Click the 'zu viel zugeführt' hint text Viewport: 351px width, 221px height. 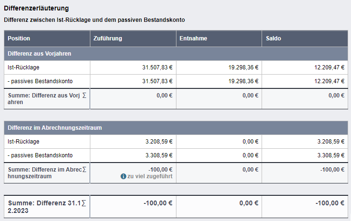pyautogui.click(x=150, y=176)
